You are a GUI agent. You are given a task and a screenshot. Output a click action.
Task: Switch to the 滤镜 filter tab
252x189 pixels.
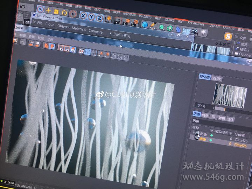click(222, 118)
